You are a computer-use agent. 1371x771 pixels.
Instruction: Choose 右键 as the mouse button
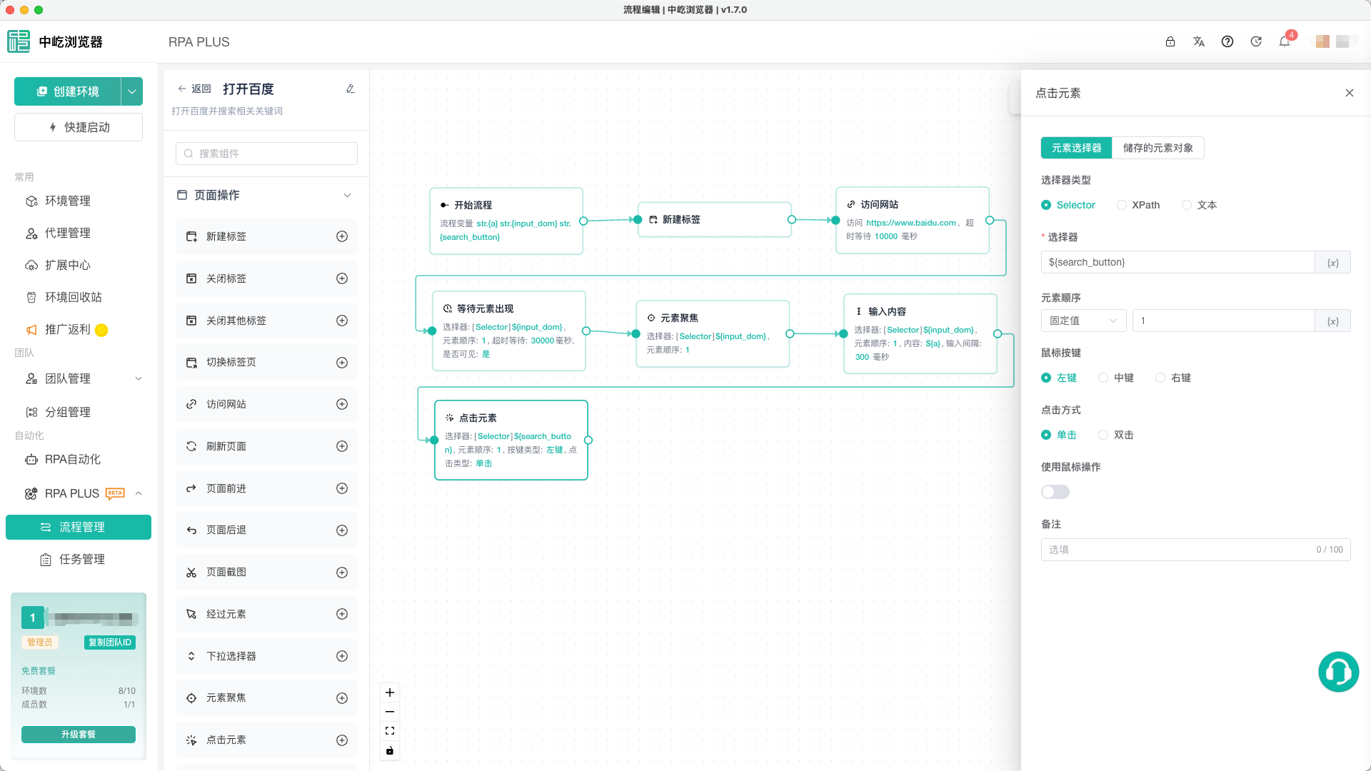click(1173, 378)
